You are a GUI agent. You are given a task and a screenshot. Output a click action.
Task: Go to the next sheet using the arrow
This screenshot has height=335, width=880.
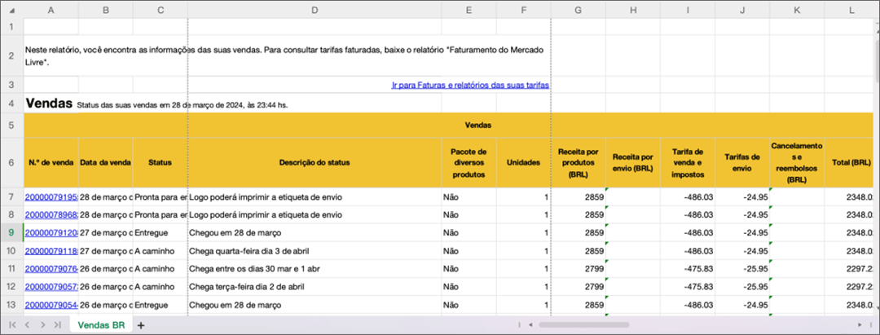(x=42, y=325)
